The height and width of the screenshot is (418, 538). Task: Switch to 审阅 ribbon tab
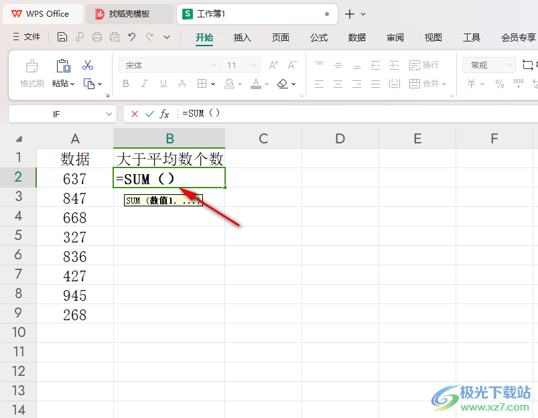click(395, 38)
